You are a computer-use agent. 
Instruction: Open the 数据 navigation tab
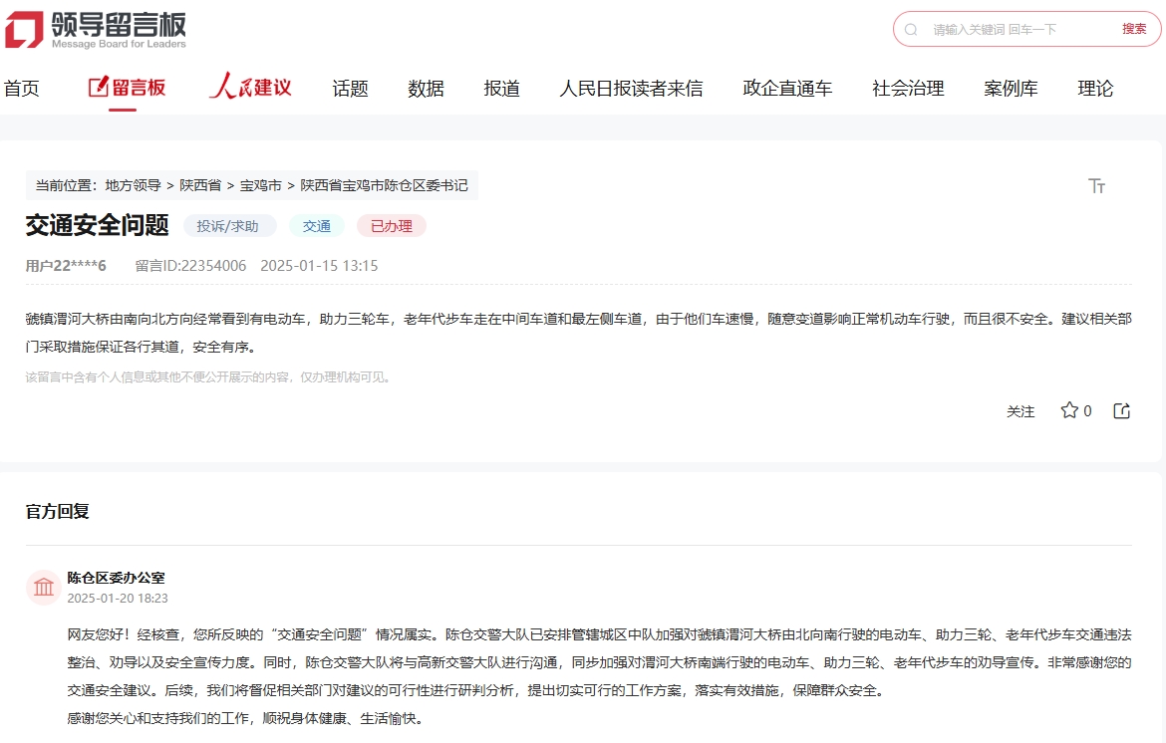pyautogui.click(x=427, y=89)
